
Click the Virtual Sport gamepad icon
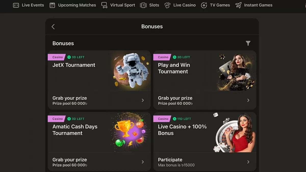104,5
